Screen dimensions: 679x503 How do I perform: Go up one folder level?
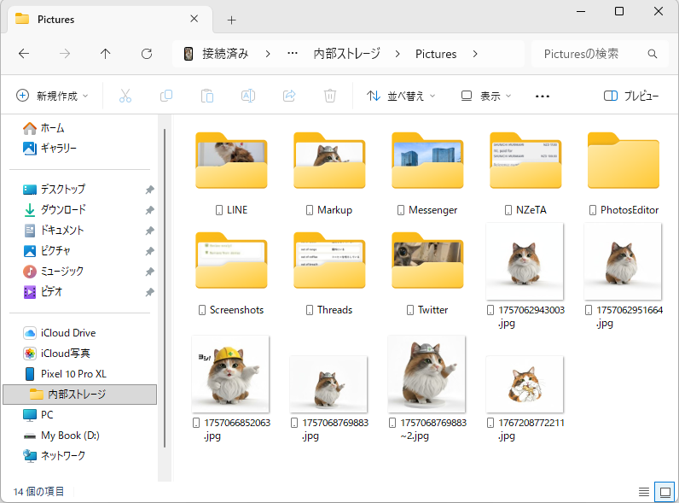[105, 54]
